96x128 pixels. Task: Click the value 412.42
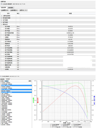70,39
